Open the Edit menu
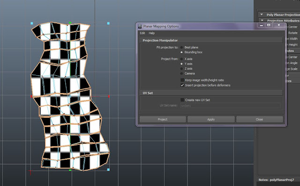This screenshot has width=300, height=186. (142, 33)
